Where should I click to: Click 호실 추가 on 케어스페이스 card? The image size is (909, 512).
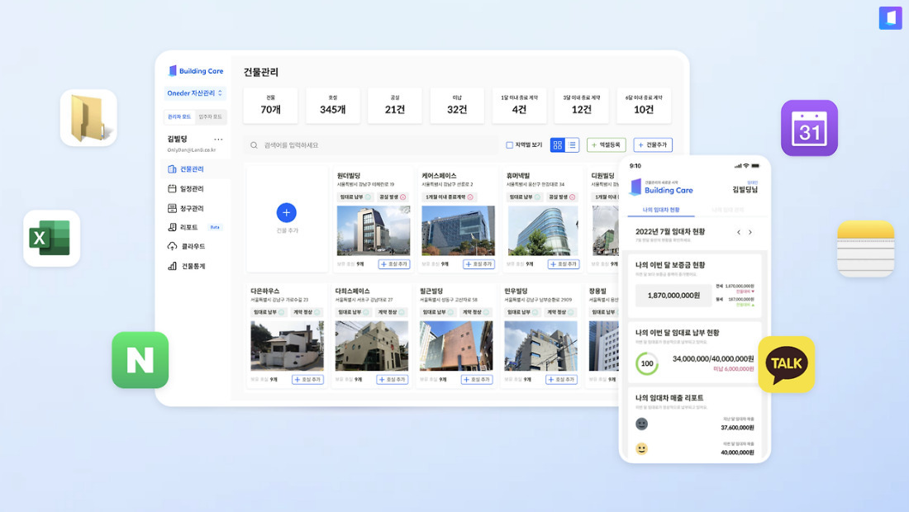click(478, 264)
